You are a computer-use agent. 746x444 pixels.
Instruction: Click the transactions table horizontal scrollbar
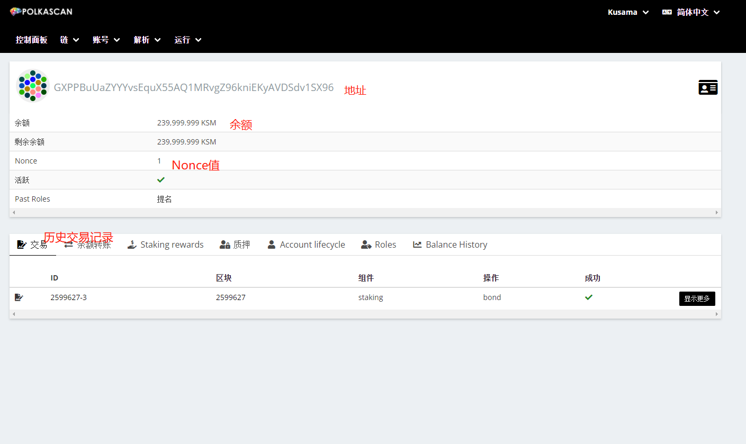point(365,314)
